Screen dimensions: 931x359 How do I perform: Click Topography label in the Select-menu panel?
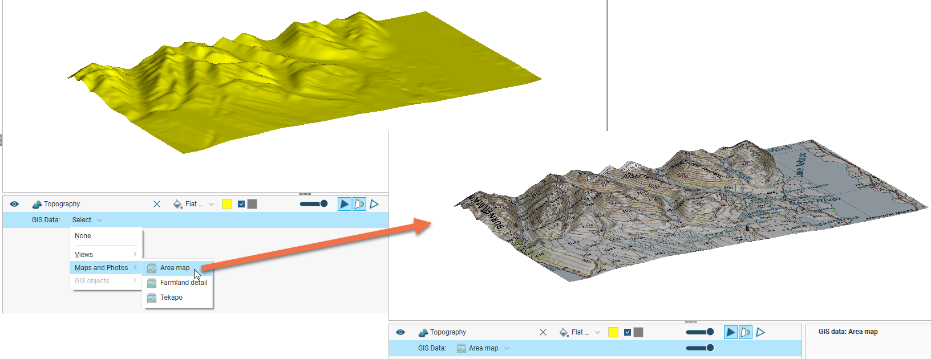click(62, 204)
